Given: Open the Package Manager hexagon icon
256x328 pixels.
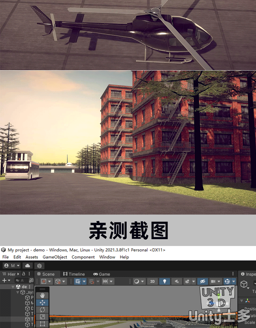Looking at the screenshot, I should [40, 265].
